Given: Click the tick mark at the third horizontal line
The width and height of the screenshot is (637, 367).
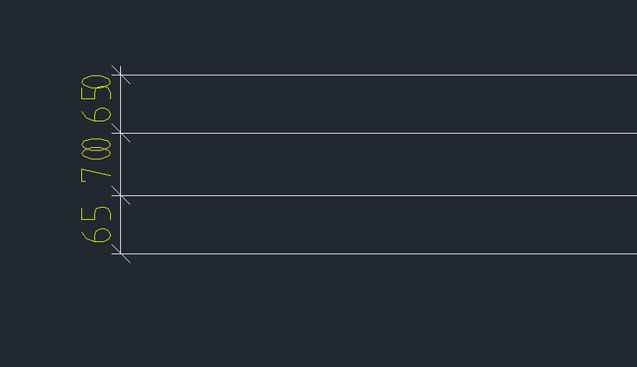Looking at the screenshot, I should point(120,195).
